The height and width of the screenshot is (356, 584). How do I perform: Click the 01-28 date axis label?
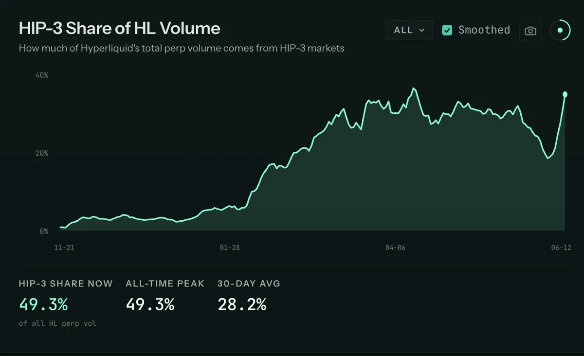tap(230, 248)
